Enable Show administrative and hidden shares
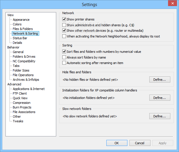 [x=64, y=25]
